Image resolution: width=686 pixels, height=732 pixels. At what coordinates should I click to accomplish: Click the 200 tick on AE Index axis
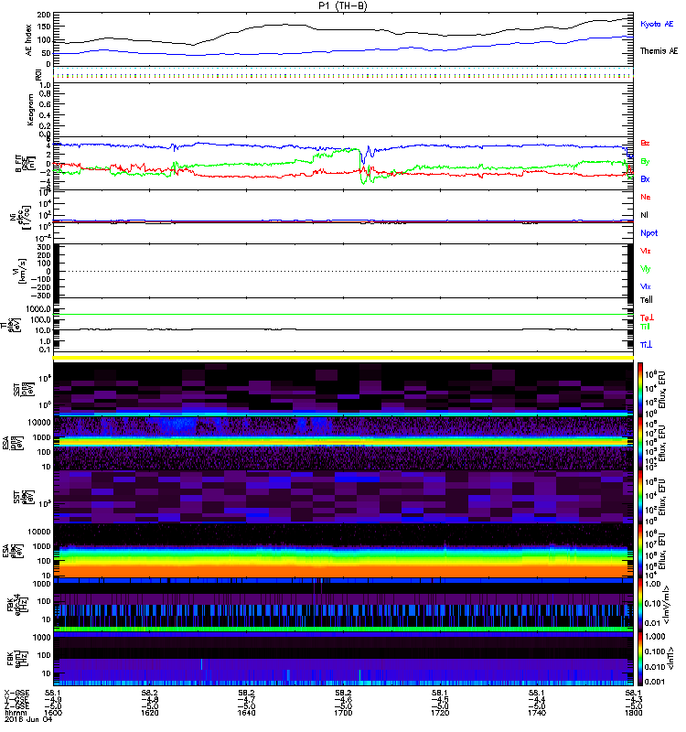pos(44,16)
